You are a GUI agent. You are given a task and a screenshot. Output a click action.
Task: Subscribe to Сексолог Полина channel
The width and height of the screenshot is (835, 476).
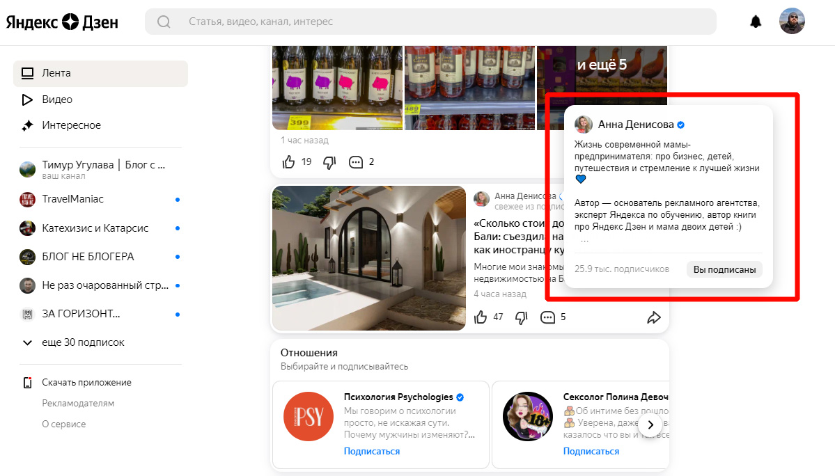coord(591,451)
